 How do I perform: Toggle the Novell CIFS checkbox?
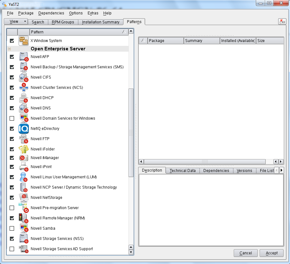(12, 77)
